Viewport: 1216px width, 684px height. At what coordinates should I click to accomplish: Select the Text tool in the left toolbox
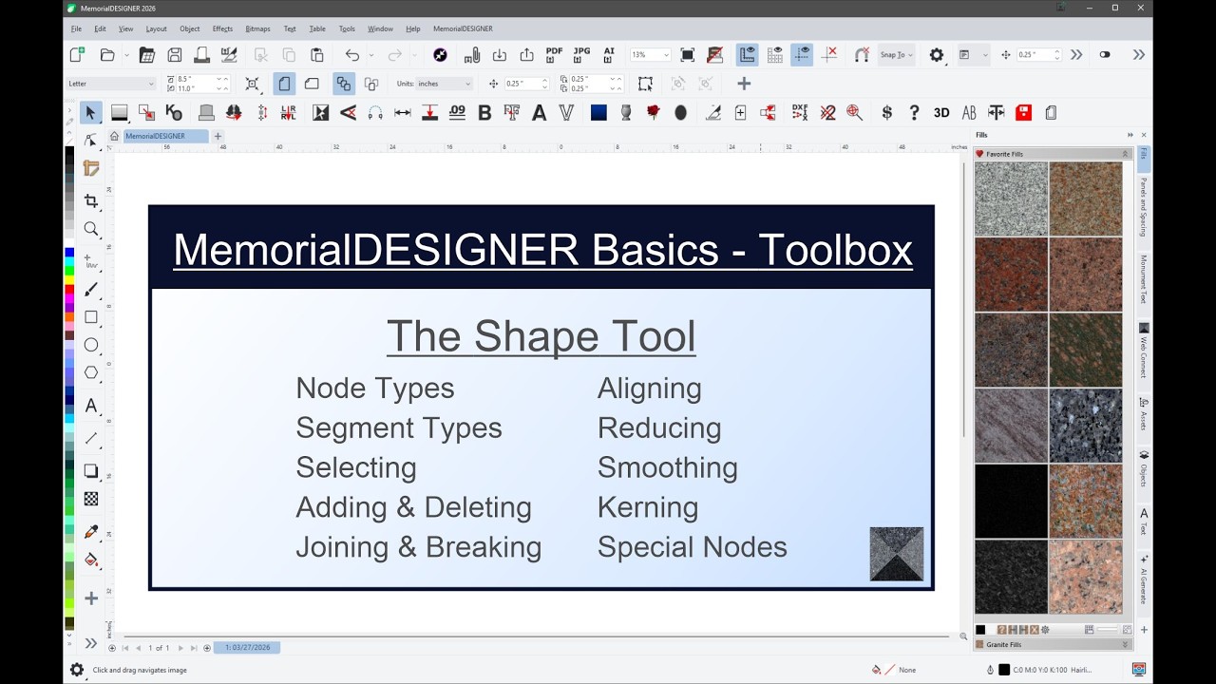coord(91,406)
